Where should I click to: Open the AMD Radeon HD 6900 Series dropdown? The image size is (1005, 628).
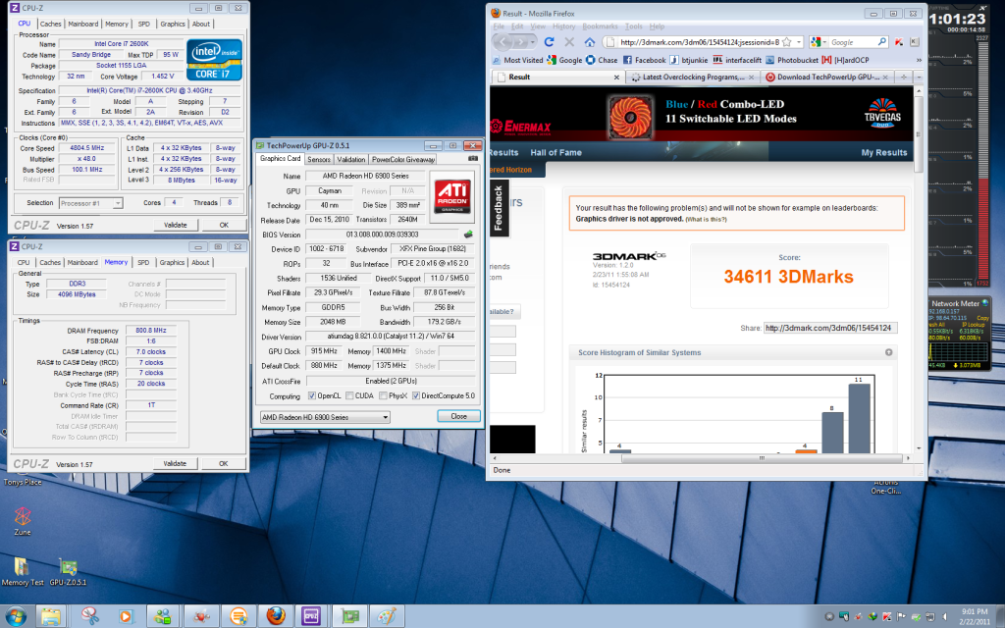[324, 416]
